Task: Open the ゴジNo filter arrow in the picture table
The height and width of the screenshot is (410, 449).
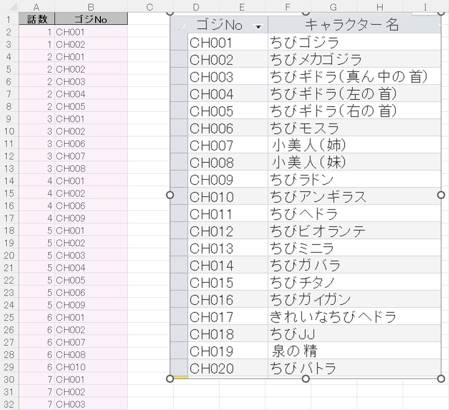Action: (258, 27)
